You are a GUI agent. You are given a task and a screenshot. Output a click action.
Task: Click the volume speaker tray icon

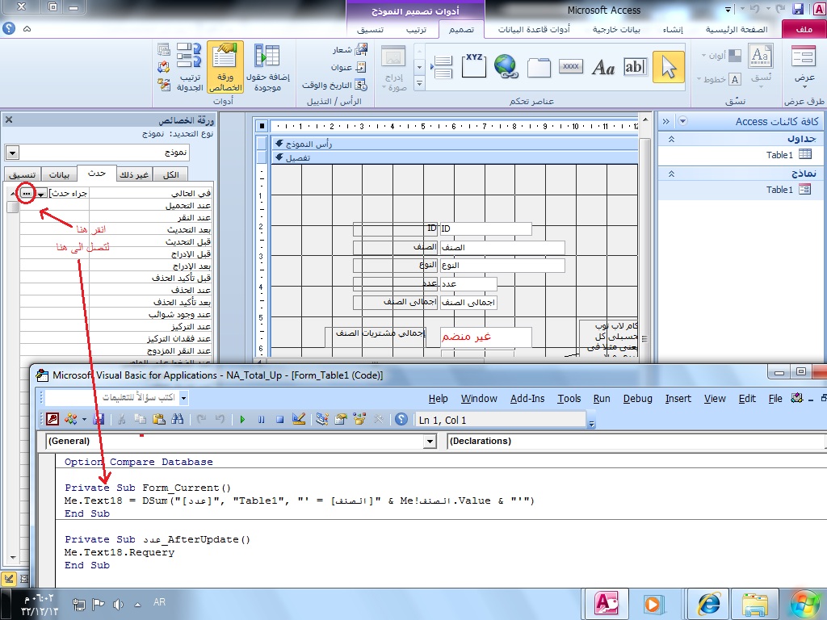pyautogui.click(x=118, y=604)
